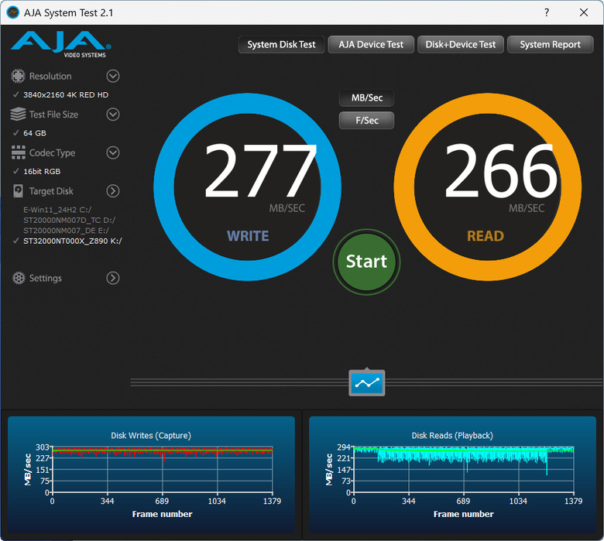The height and width of the screenshot is (541, 604).
Task: Expand the Codec Type dropdown arrow
Action: [x=113, y=152]
